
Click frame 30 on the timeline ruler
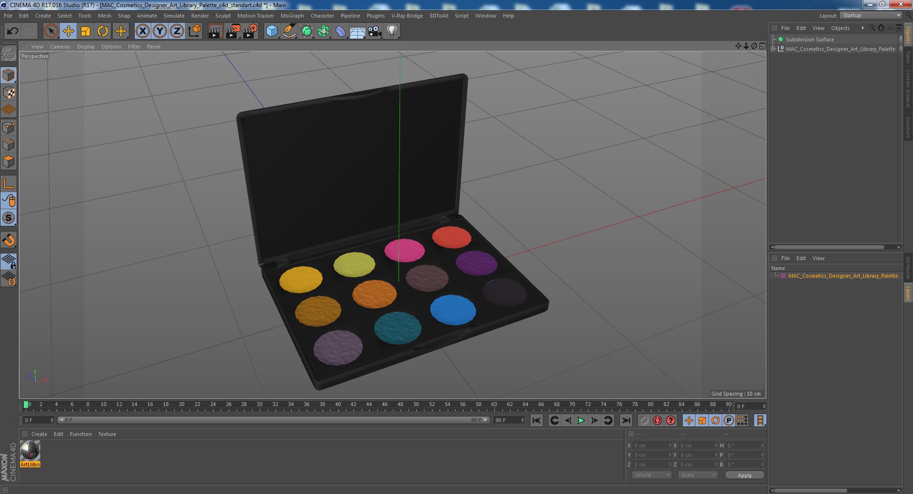[259, 405]
